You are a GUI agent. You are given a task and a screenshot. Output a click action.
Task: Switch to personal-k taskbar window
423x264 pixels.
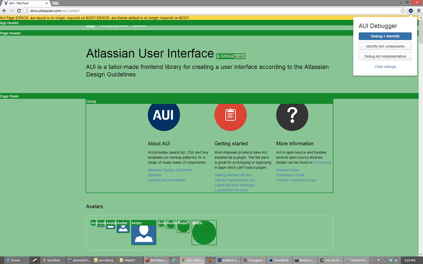point(79,260)
